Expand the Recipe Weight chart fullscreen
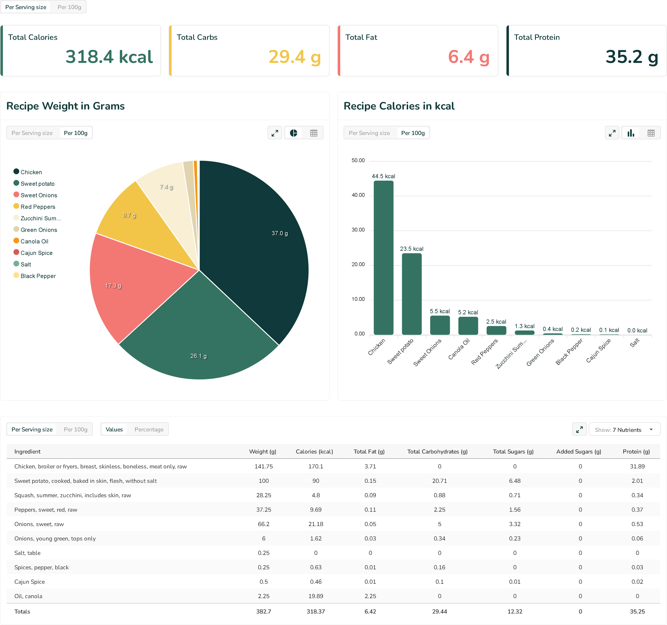 (275, 133)
